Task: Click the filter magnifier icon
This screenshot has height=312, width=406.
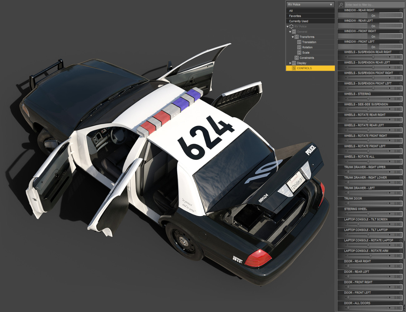Action: coord(341,5)
